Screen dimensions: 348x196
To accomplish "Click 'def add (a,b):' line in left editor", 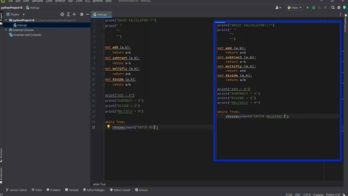I will [x=117, y=47].
